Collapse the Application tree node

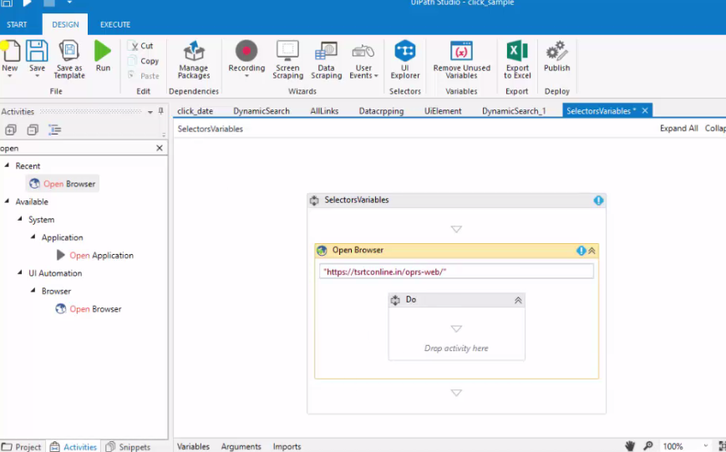pos(33,236)
